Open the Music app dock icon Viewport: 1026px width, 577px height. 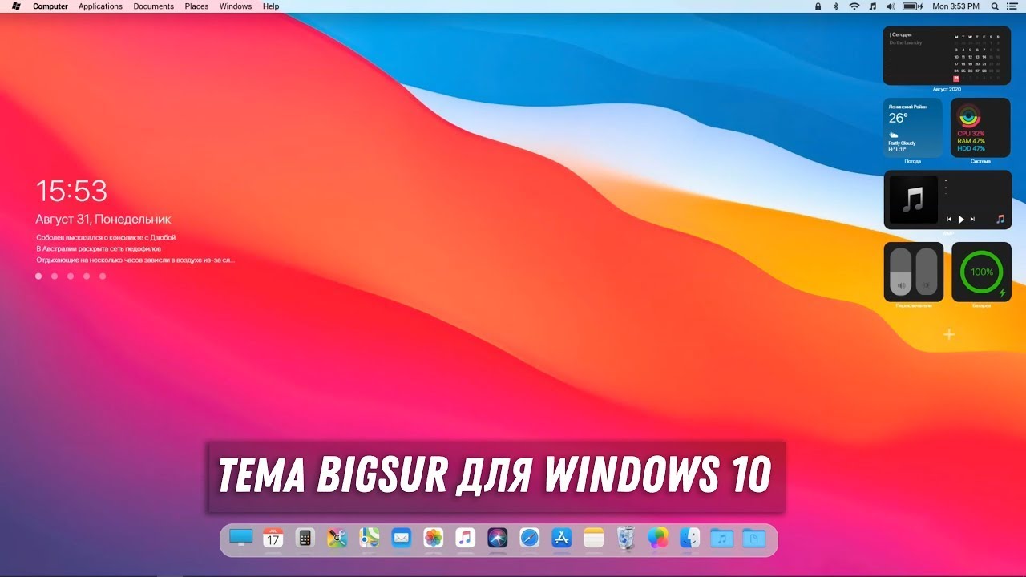click(x=466, y=538)
